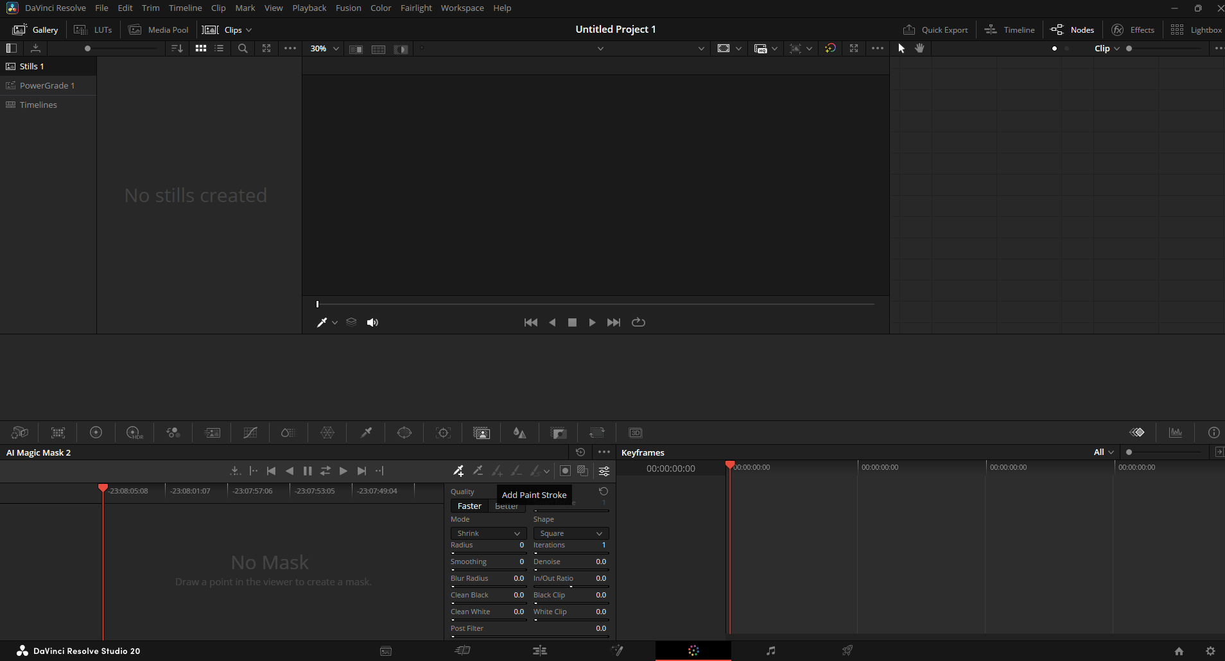Open the Curves palette icon
The image size is (1225, 661).
[x=250, y=433]
